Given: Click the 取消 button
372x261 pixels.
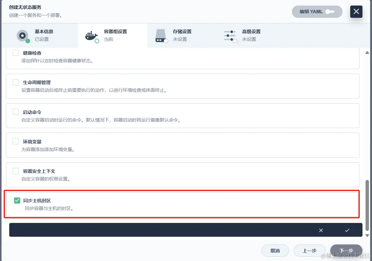Looking at the screenshot, I should [x=275, y=251].
